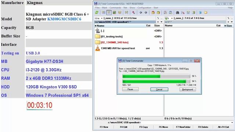Go forward with the right arrow icon
Viewport: 235px width, 132px height.
(x=146, y=12)
